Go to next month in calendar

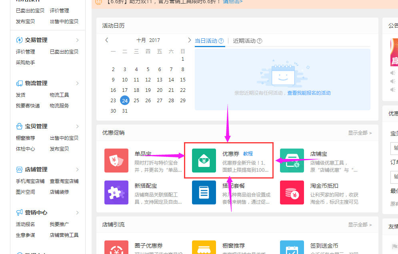pyautogui.click(x=189, y=40)
